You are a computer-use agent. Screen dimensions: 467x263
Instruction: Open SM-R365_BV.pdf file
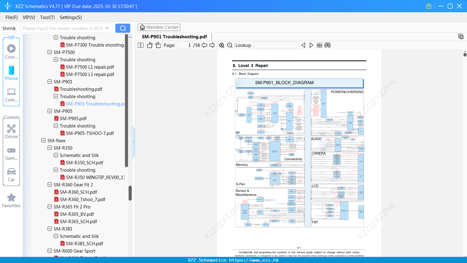[x=77, y=214]
